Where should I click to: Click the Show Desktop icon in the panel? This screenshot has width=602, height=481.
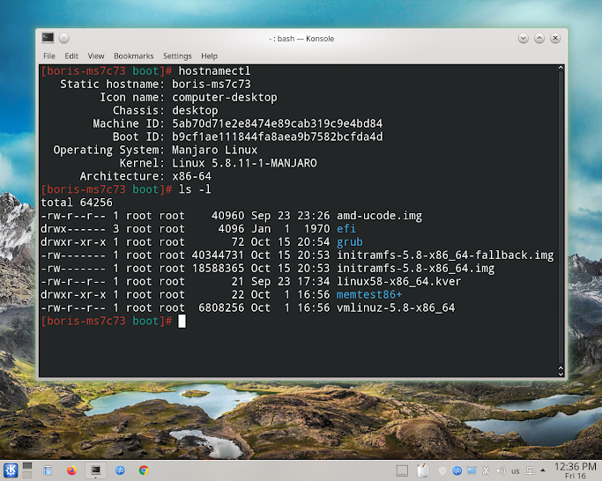(402, 470)
